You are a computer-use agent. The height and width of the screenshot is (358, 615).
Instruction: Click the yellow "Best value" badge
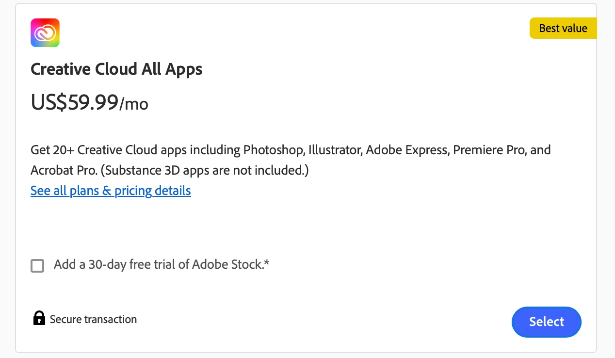[563, 28]
